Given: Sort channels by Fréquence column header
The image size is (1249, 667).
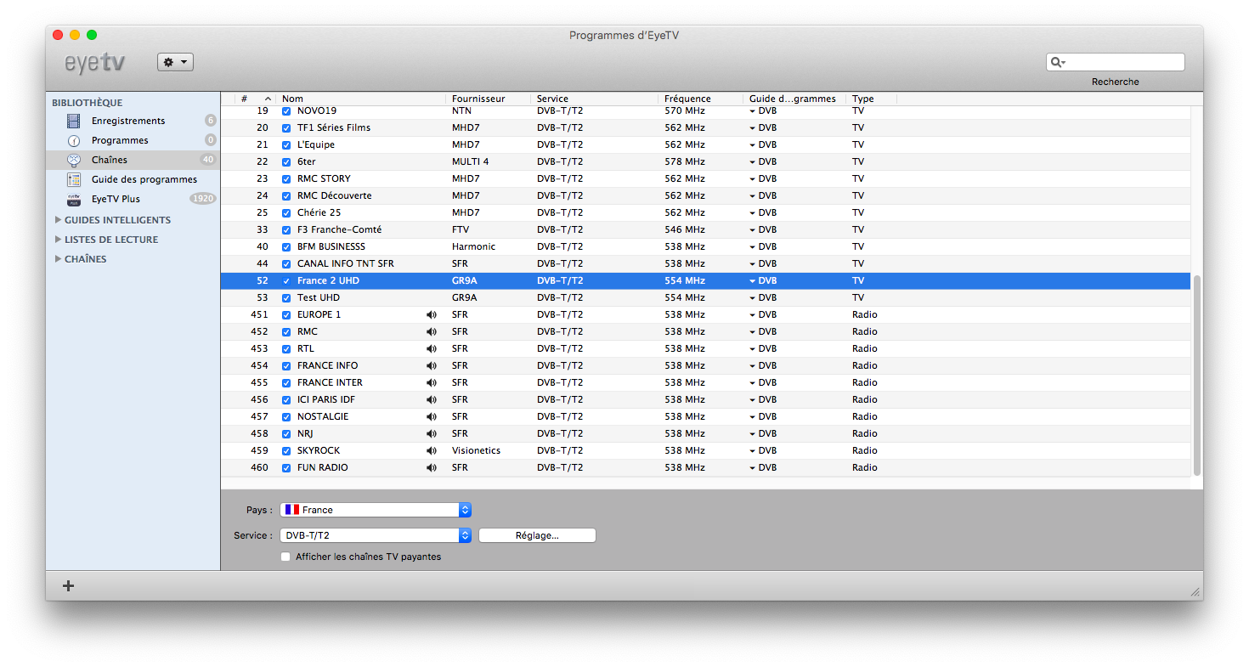Looking at the screenshot, I should 687,99.
